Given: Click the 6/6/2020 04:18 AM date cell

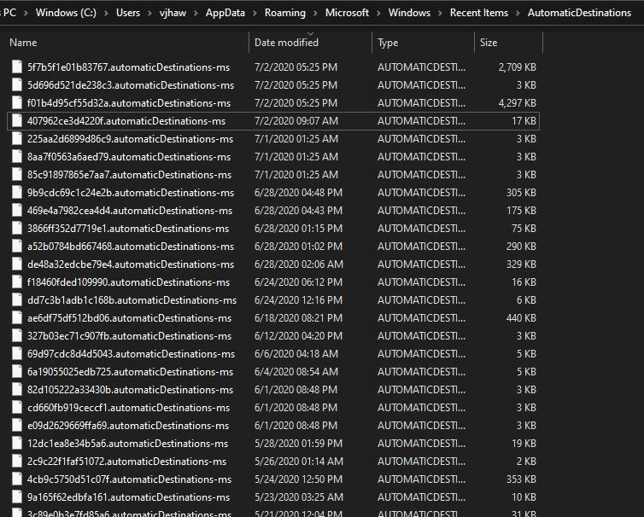Looking at the screenshot, I should pos(296,354).
